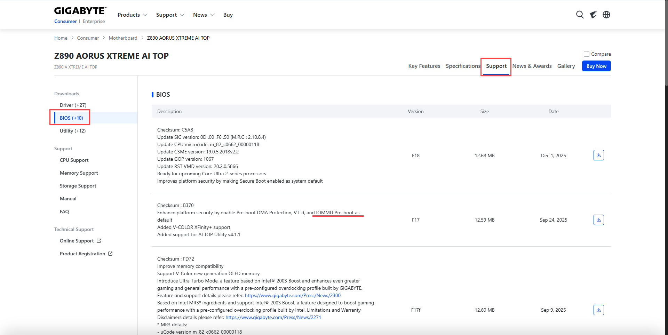Click the GIGABYTE logo
The height and width of the screenshot is (335, 668).
[x=80, y=11]
